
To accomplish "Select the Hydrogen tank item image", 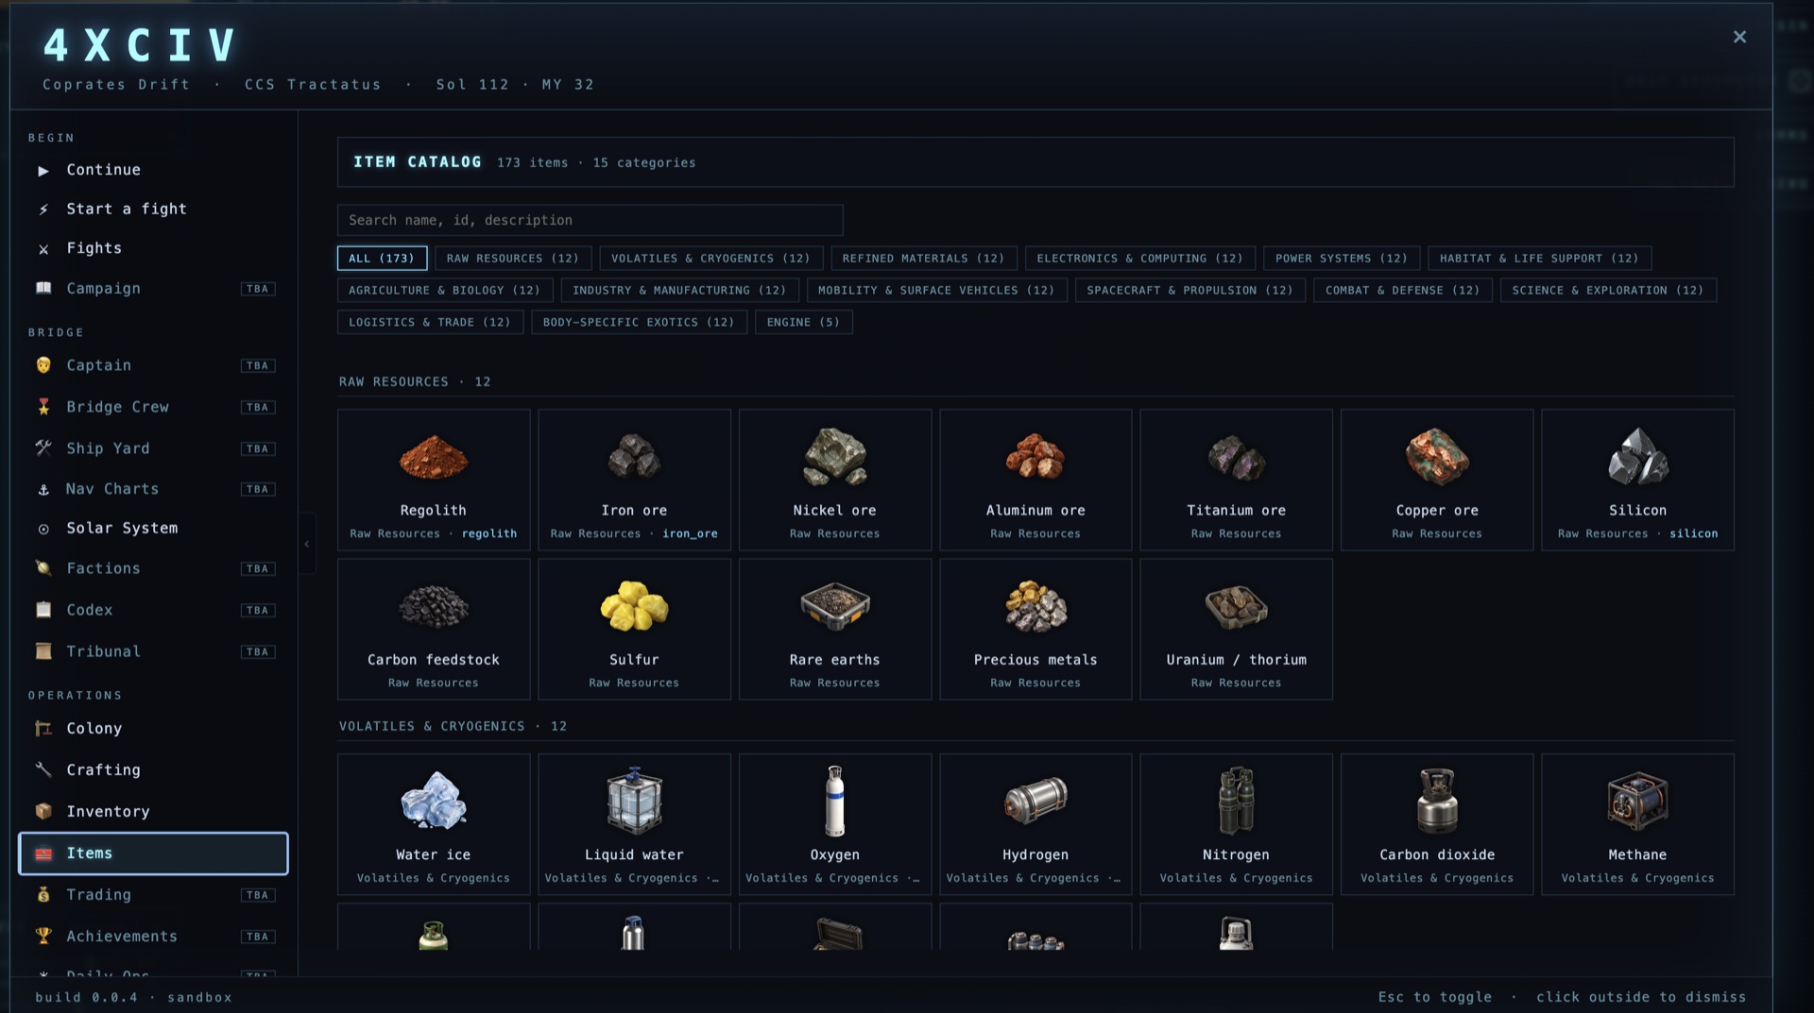I will (x=1035, y=801).
